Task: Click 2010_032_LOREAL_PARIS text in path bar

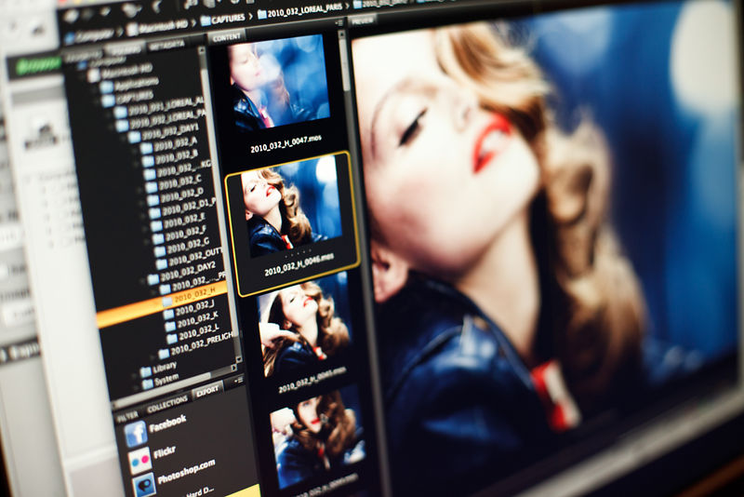Action: [x=305, y=10]
